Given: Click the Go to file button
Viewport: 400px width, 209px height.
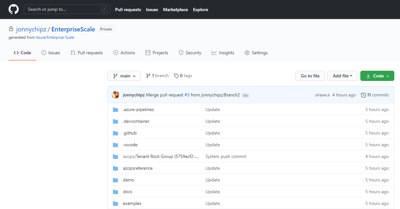Looking at the screenshot, I should (310, 76).
